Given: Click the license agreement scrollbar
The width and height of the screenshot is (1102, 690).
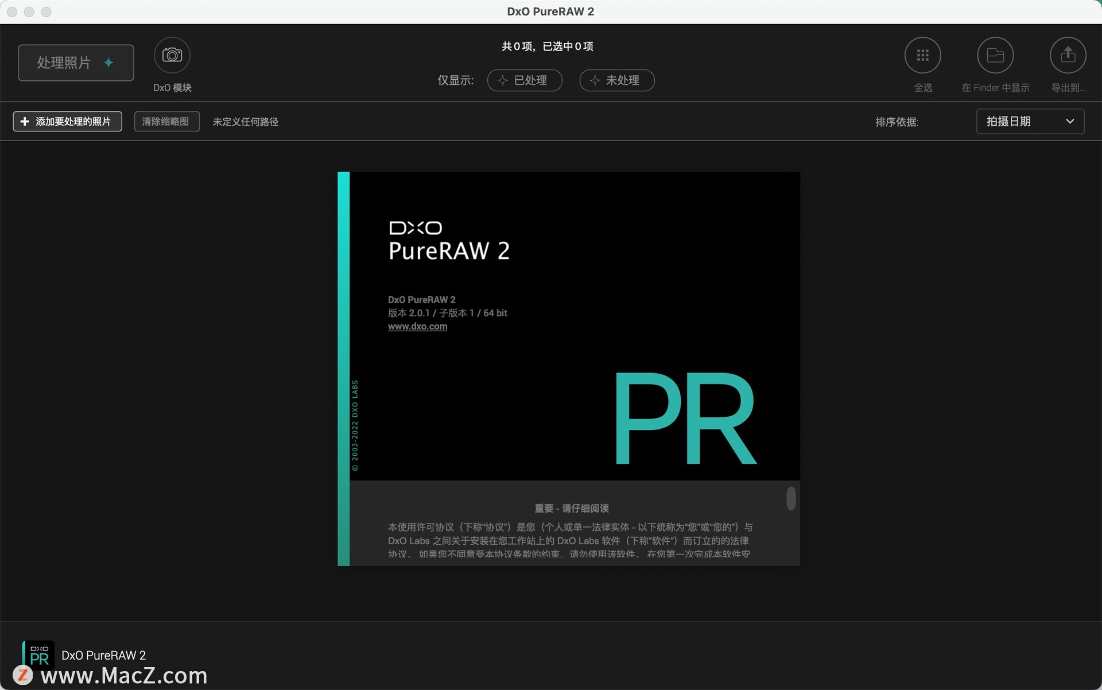Looking at the screenshot, I should 791,498.
